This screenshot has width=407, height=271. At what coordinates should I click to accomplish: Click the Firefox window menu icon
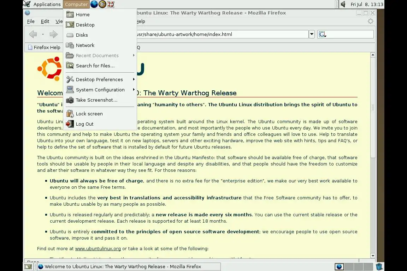point(28,13)
